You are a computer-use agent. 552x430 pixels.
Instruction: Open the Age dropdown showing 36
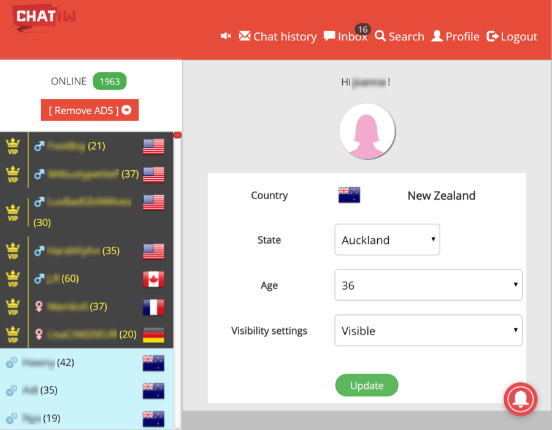429,285
